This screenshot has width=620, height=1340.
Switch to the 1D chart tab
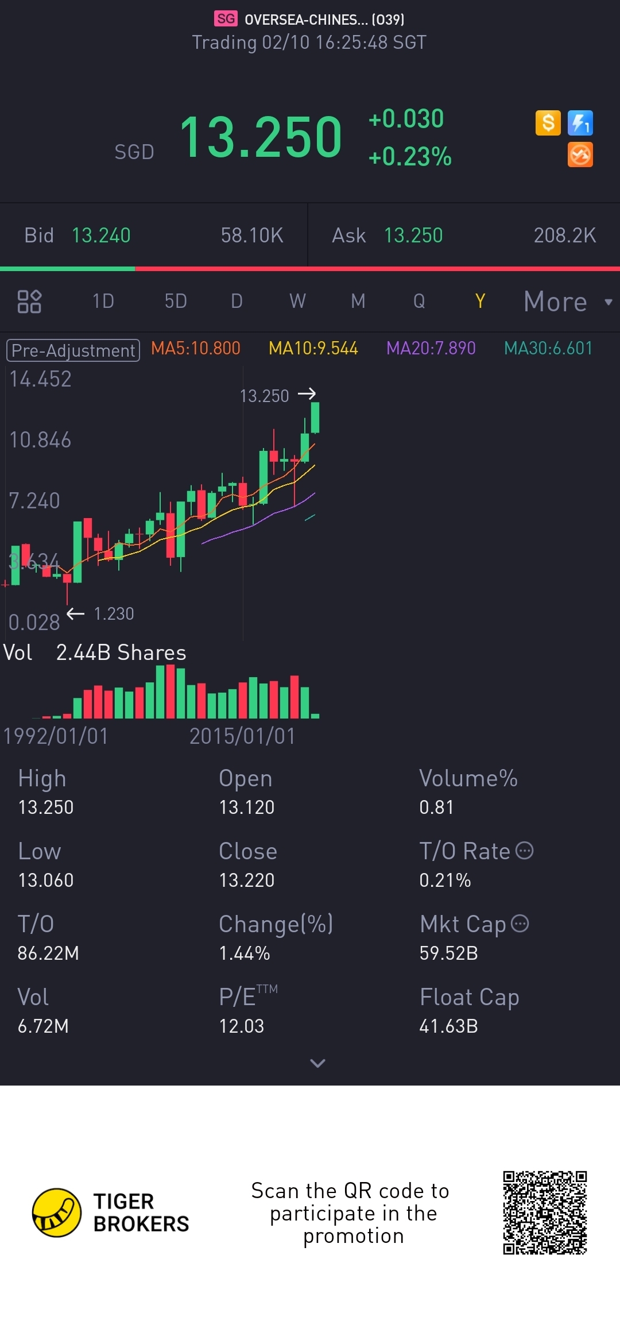[103, 302]
